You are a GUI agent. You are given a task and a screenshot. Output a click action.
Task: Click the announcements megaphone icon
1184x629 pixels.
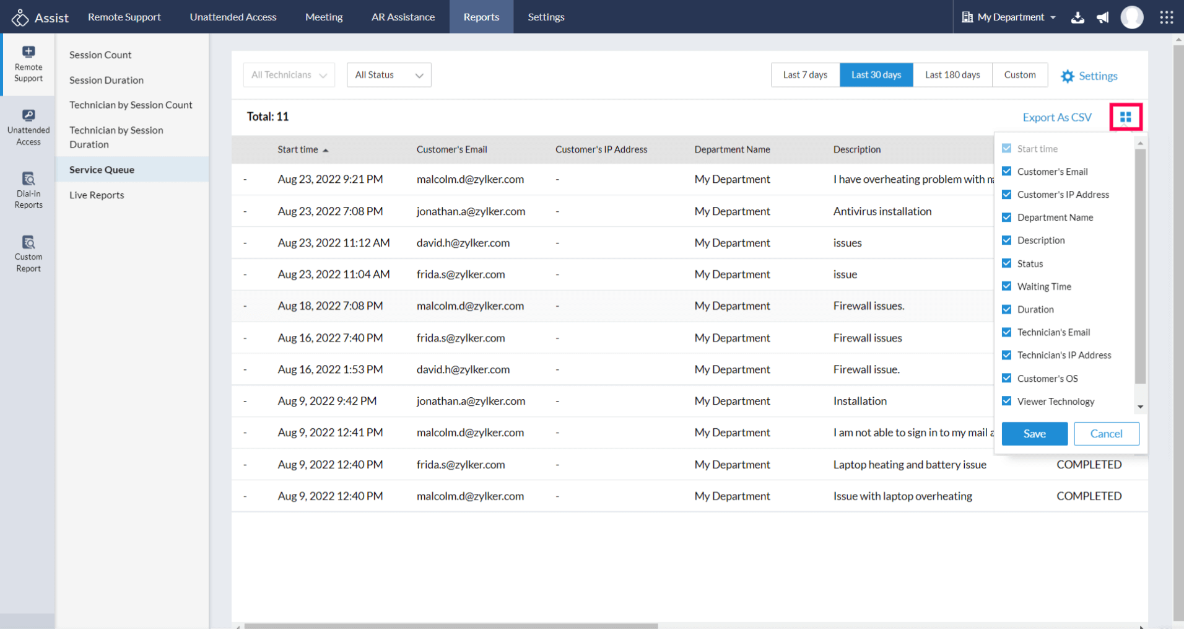point(1103,17)
